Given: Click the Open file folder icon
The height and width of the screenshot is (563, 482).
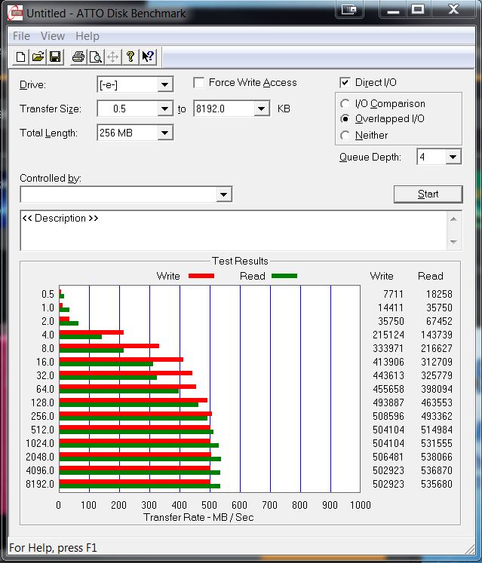Looking at the screenshot, I should pyautogui.click(x=38, y=57).
